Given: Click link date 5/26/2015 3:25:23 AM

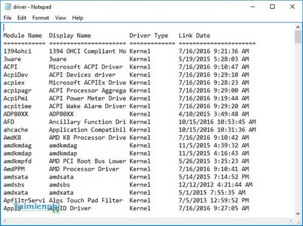Looking at the screenshot, I should coord(214,161).
